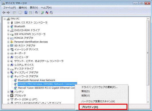
Task: Click the 1394 バス ホスト コントローラ icon
Action: click(x=12, y=23)
